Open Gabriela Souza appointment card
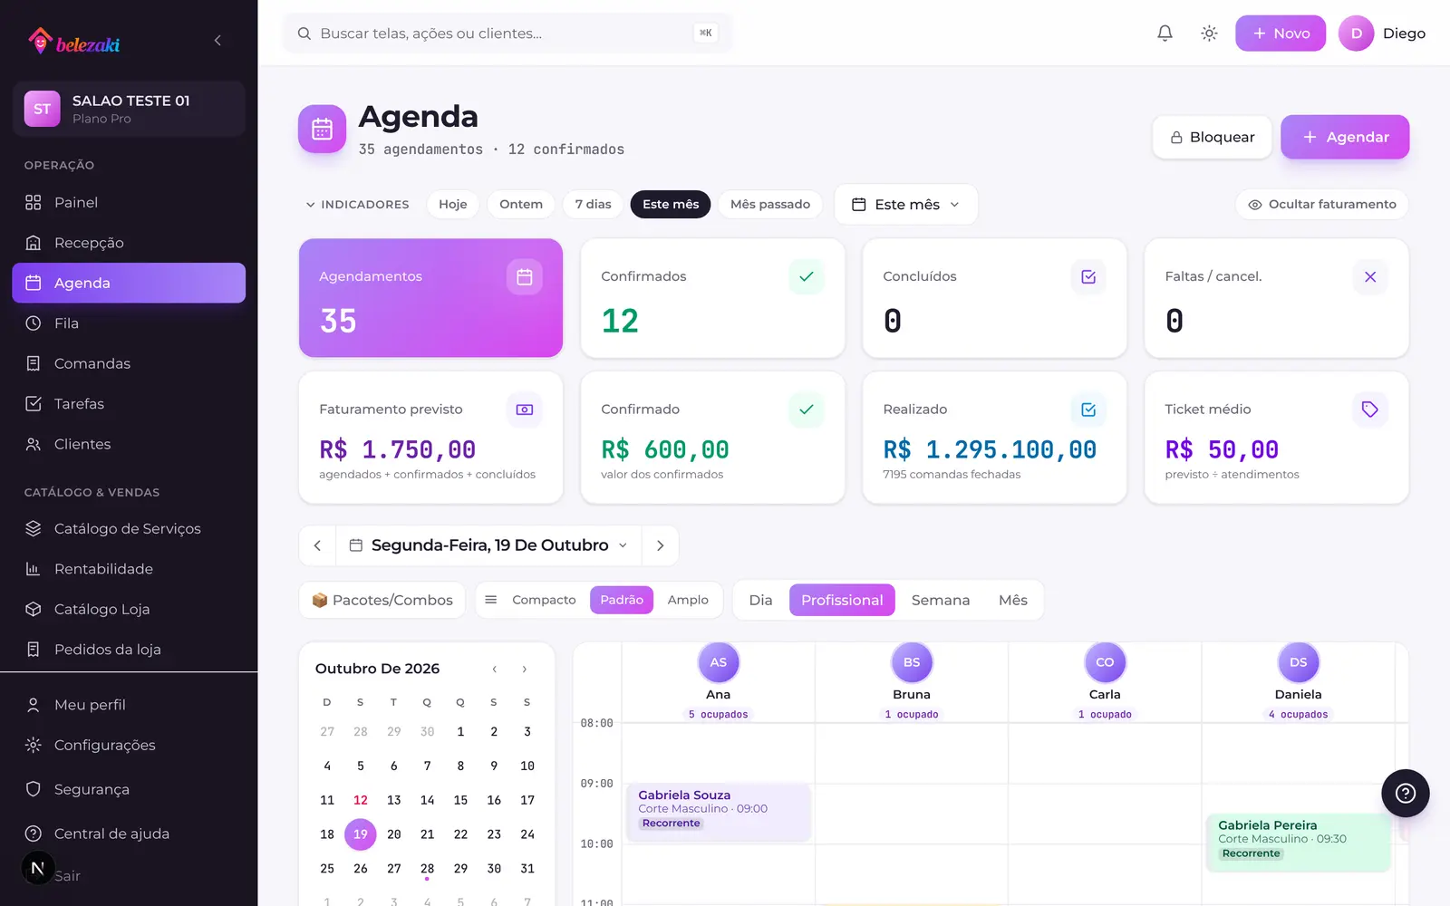The width and height of the screenshot is (1450, 906). tap(718, 811)
